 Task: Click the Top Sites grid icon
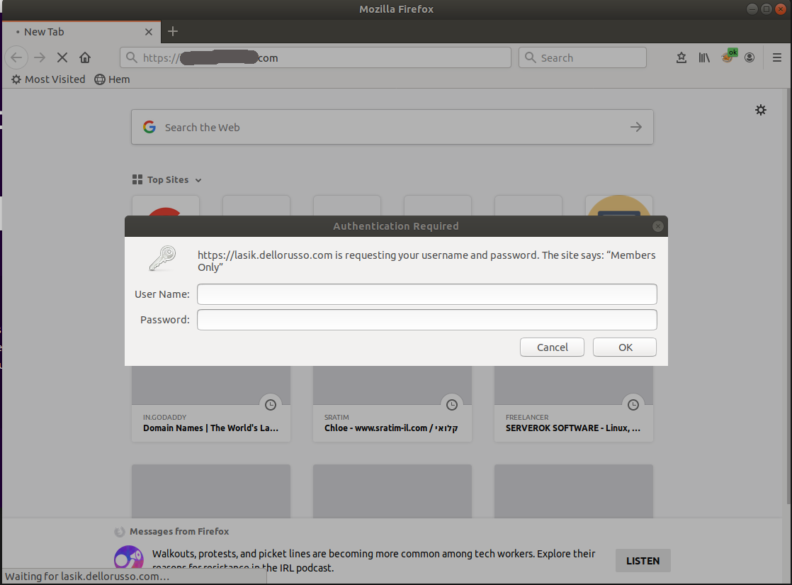click(x=136, y=179)
